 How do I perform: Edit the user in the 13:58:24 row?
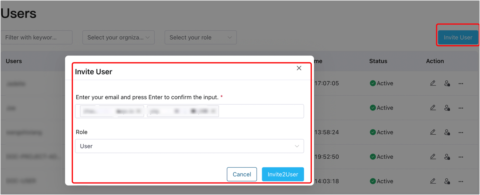click(433, 132)
